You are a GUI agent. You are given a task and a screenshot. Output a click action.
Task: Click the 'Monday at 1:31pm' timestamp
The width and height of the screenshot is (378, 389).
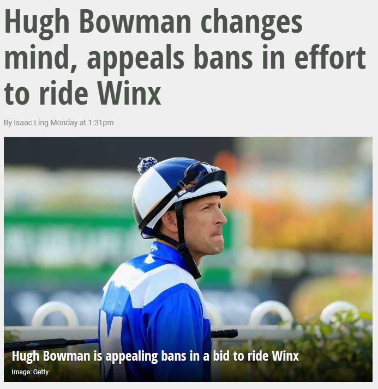tap(82, 123)
